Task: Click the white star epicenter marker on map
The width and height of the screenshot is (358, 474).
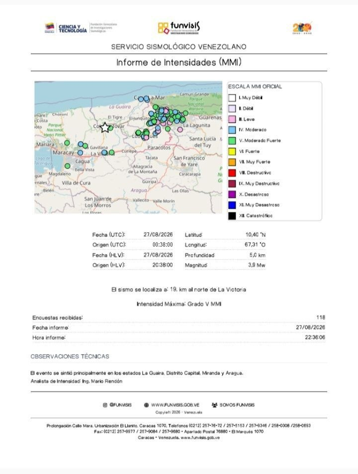Action: coord(104,127)
